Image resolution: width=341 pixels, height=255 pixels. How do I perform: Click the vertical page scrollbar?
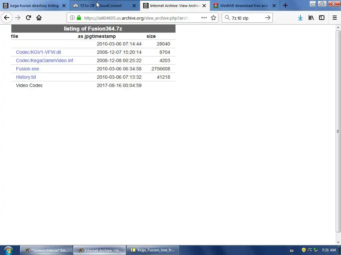coord(338,131)
